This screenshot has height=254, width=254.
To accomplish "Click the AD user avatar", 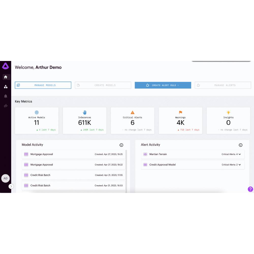I will click(x=6, y=178).
